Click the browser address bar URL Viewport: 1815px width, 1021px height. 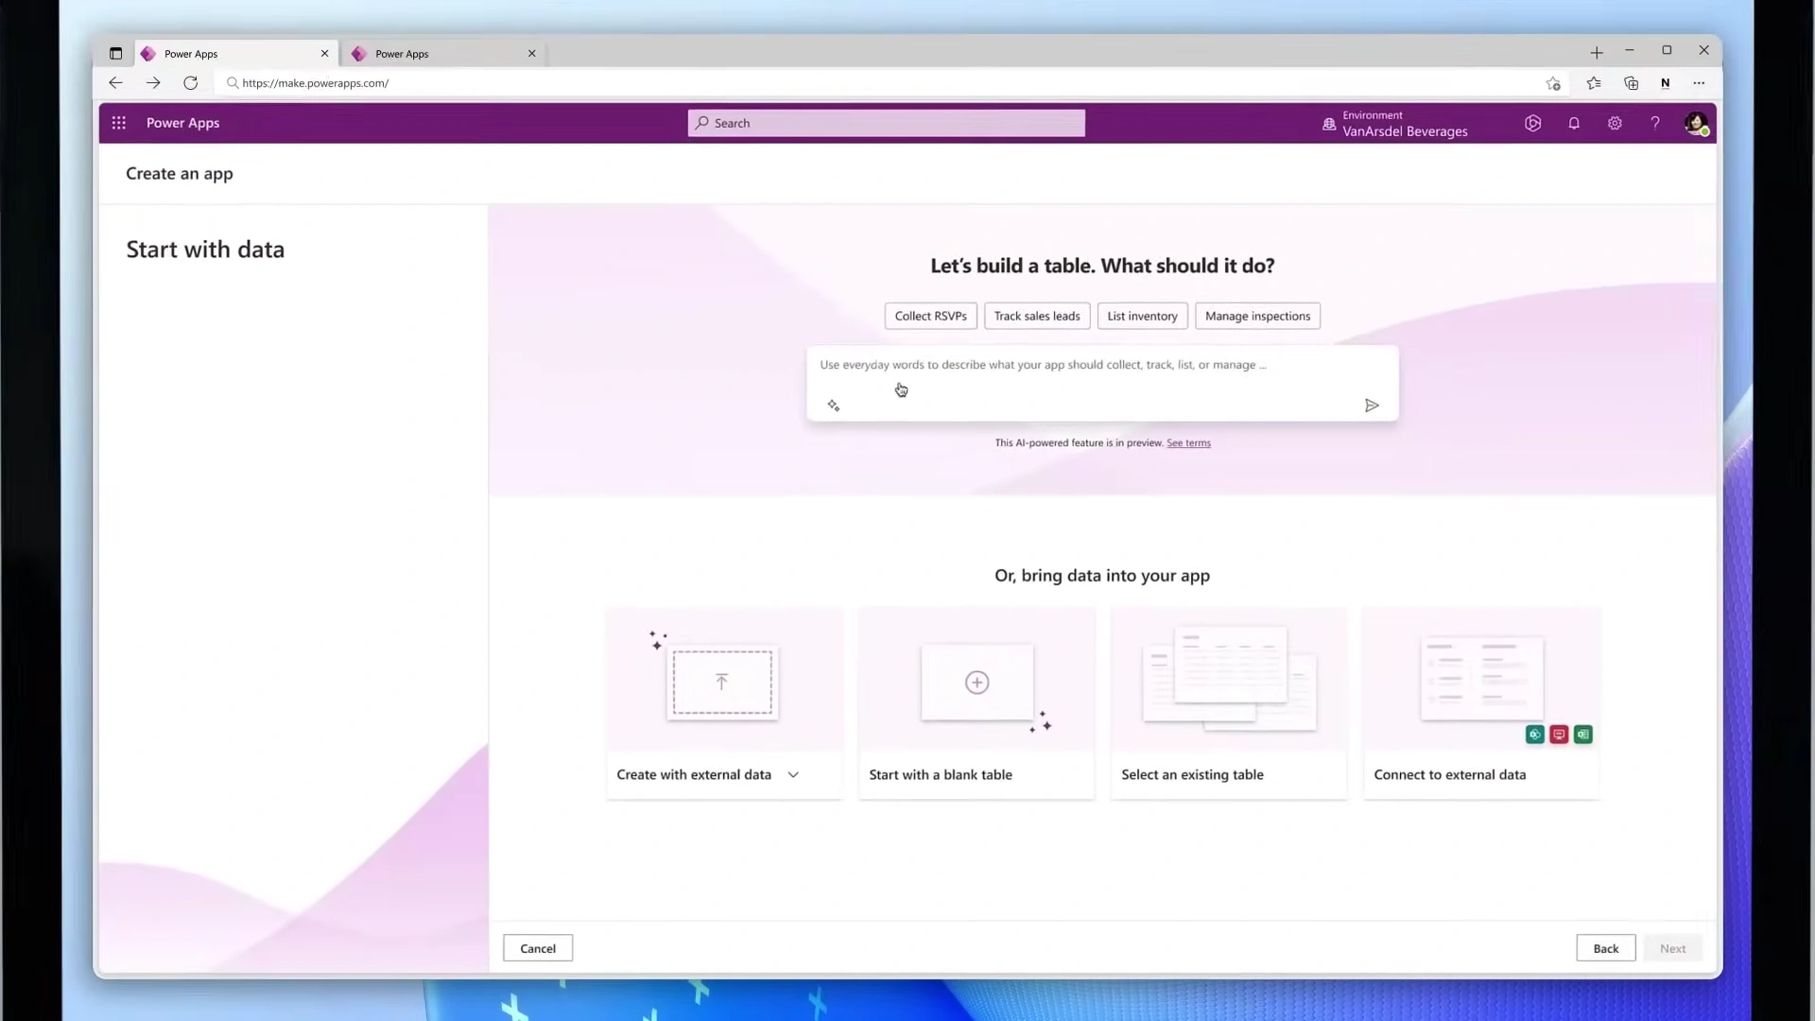tap(315, 83)
